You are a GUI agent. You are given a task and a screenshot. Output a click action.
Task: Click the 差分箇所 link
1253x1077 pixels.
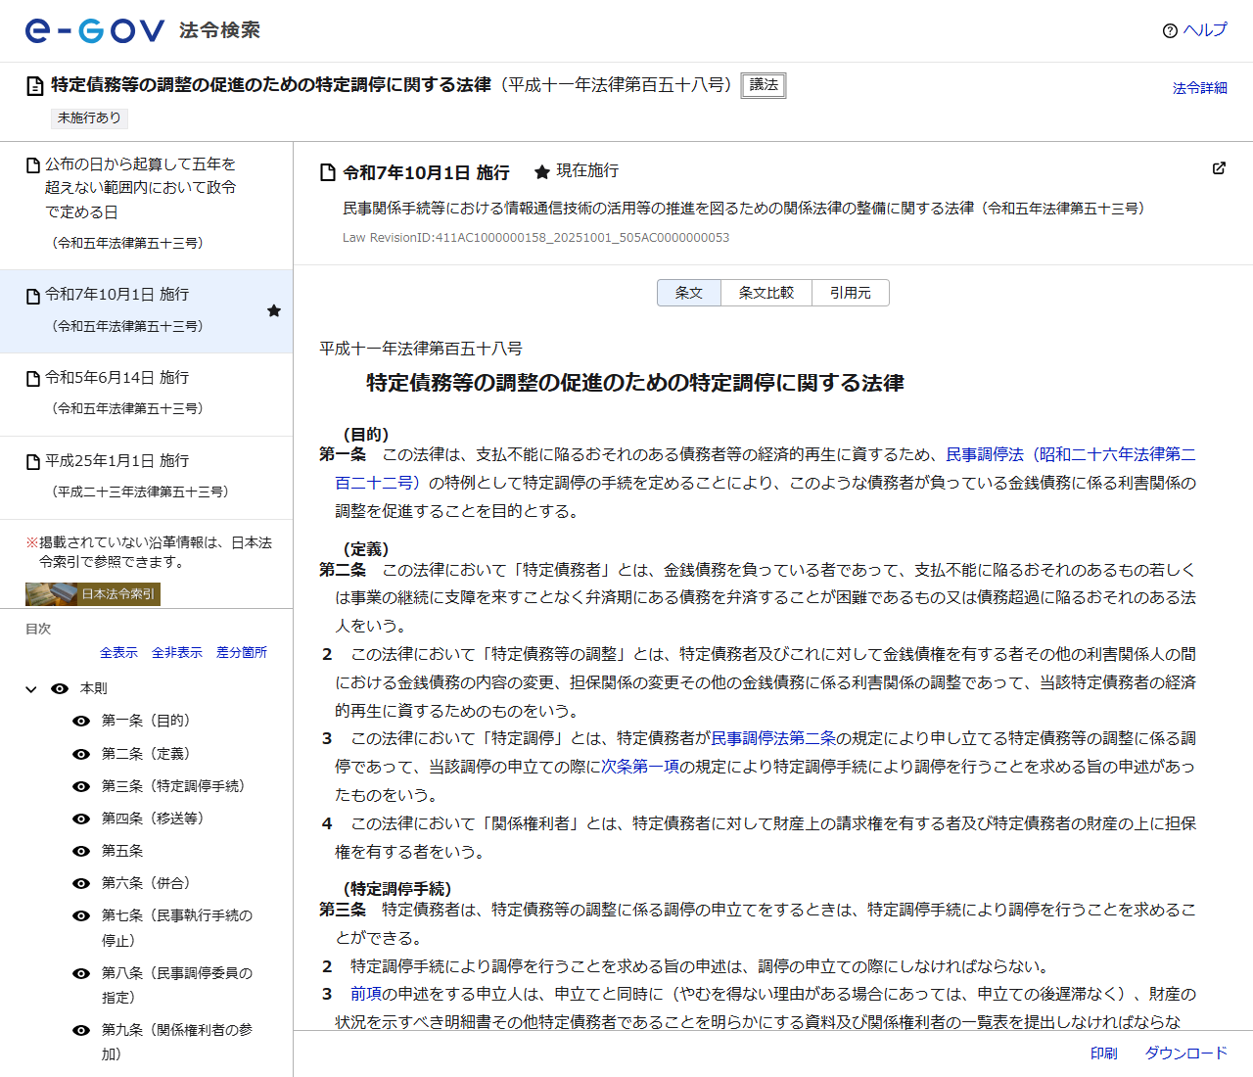coord(242,653)
